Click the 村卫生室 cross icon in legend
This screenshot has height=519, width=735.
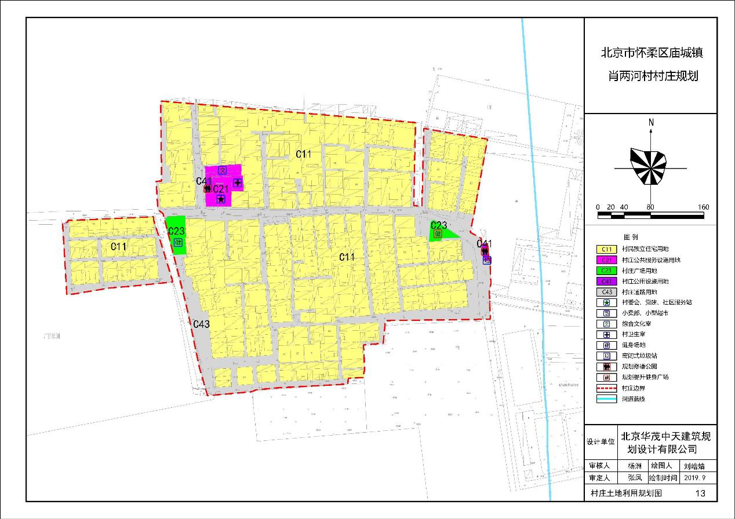[607, 334]
